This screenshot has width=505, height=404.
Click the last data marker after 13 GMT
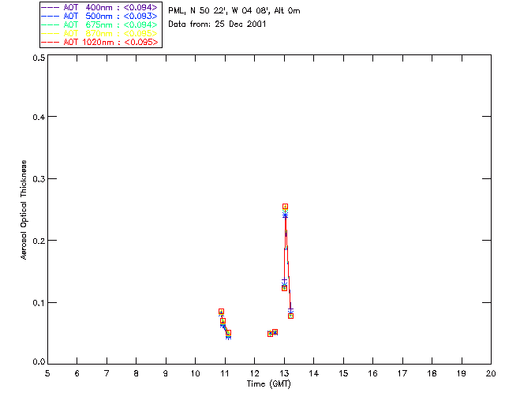pyautogui.click(x=291, y=316)
